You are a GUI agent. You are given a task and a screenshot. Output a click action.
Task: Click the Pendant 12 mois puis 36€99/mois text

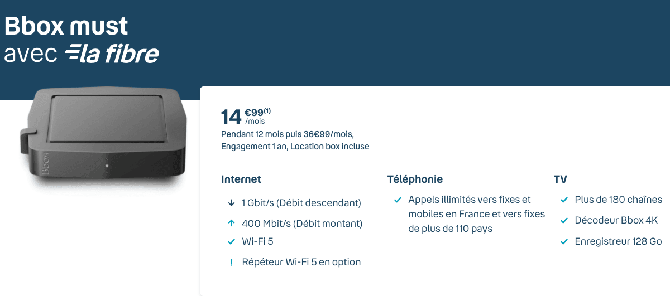click(x=288, y=134)
